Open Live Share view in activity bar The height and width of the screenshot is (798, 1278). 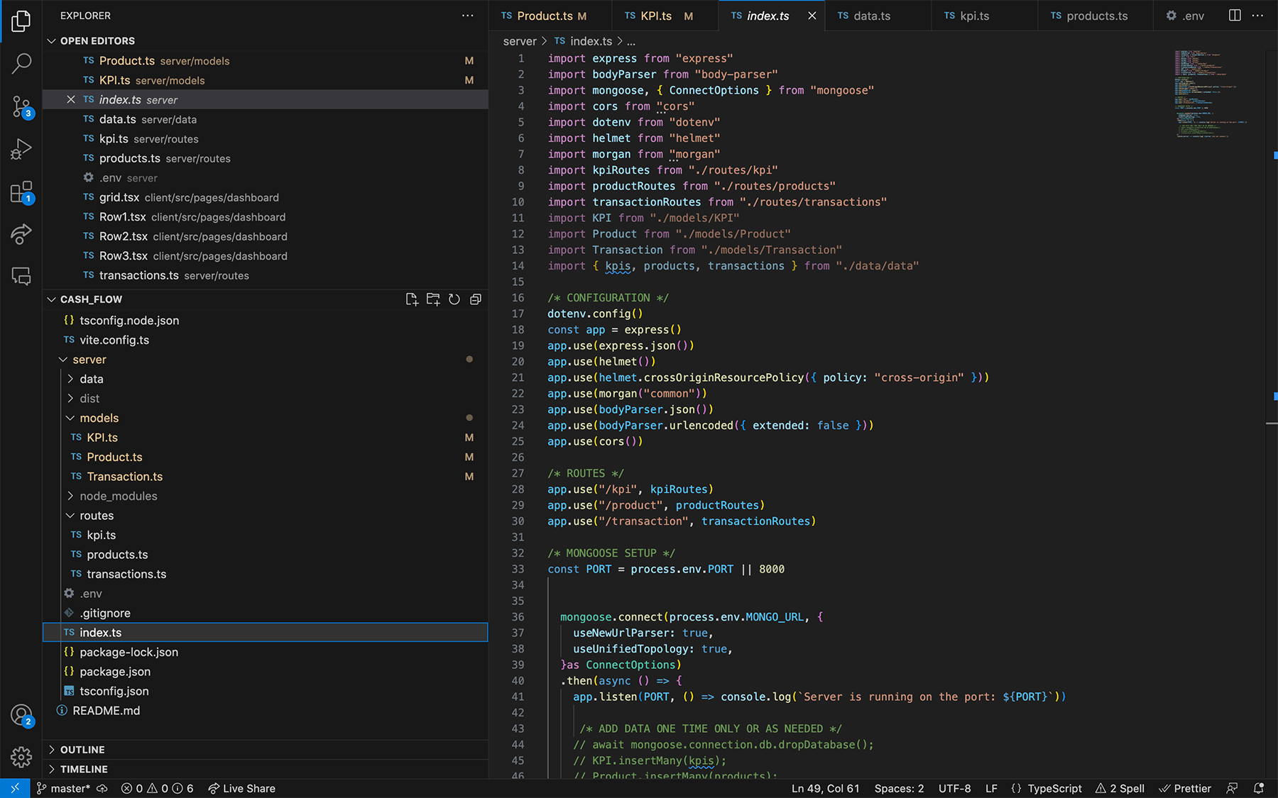[21, 234]
